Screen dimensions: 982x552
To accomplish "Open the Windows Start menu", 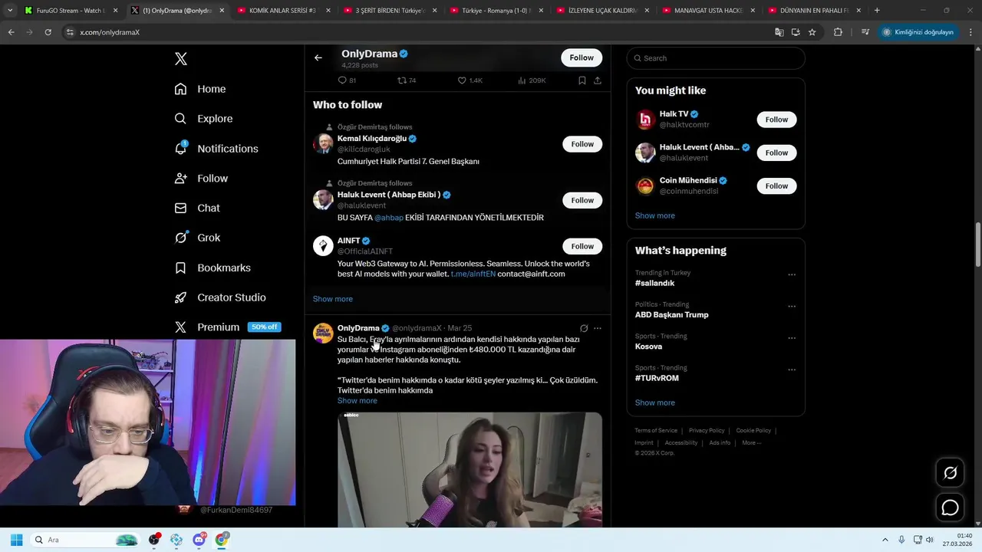I will (16, 540).
